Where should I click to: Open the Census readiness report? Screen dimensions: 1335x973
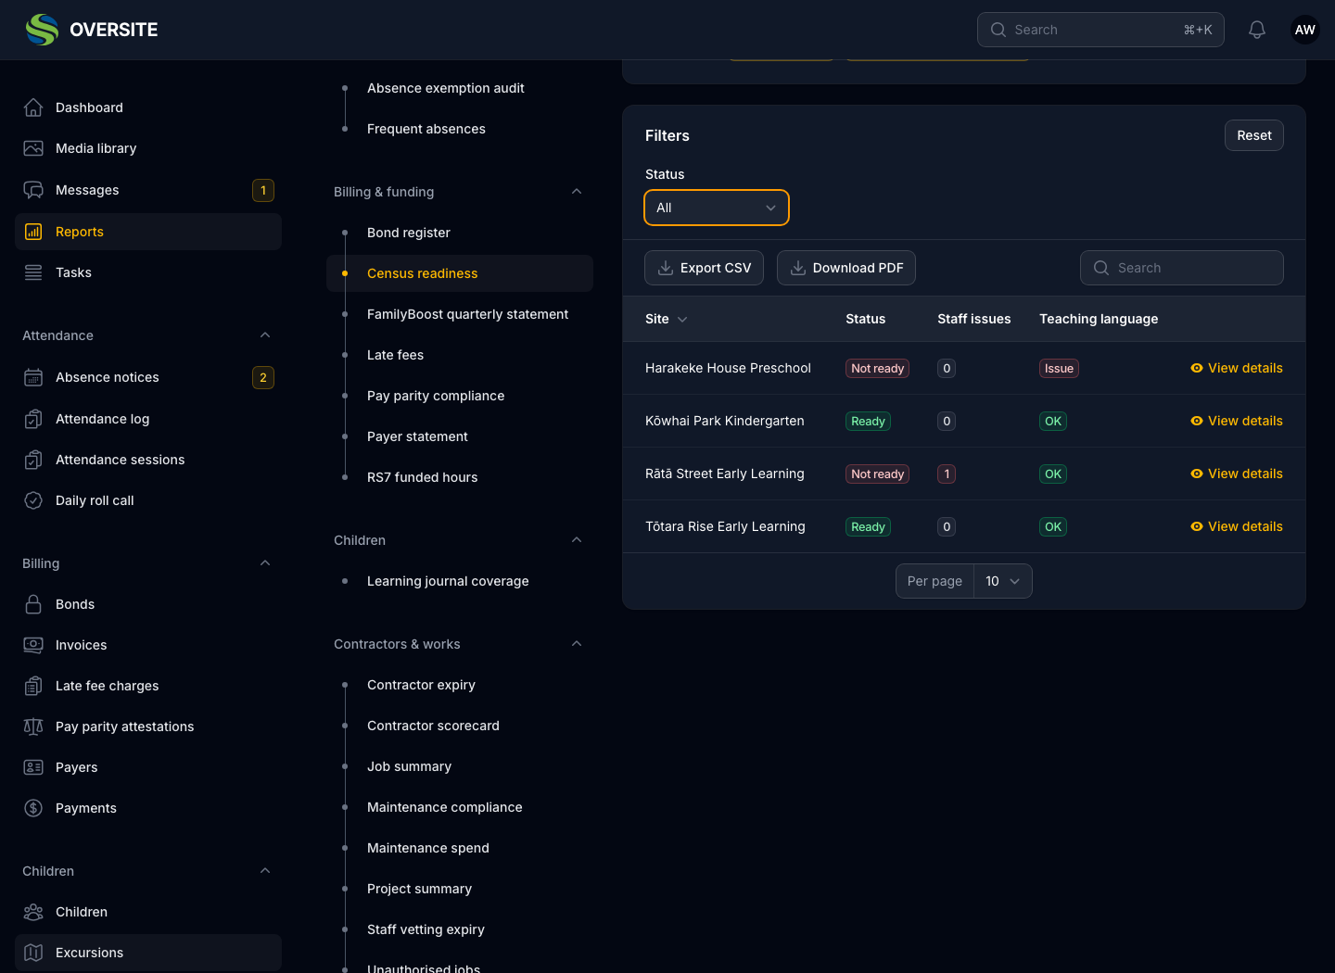460,273
